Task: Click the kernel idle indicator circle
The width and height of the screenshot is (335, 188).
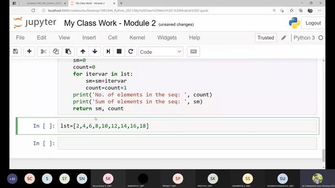Action: pos(320,38)
